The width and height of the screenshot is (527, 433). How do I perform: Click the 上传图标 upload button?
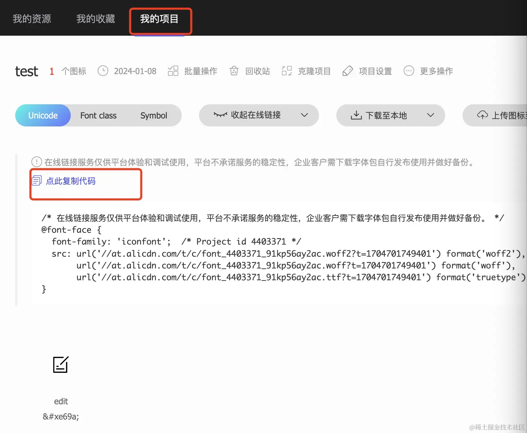pyautogui.click(x=495, y=115)
